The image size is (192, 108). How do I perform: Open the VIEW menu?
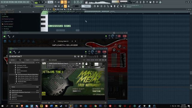[x=16, y=2]
